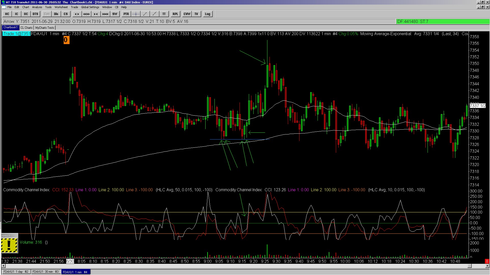Open the Analysis menu
The image size is (490, 275).
[37, 7]
